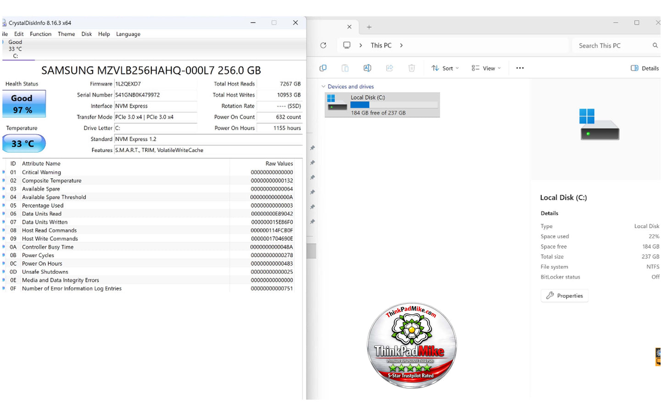663x416 pixels.
Task: Open the Function menu in CrystalDiskInfo
Action: click(41, 34)
